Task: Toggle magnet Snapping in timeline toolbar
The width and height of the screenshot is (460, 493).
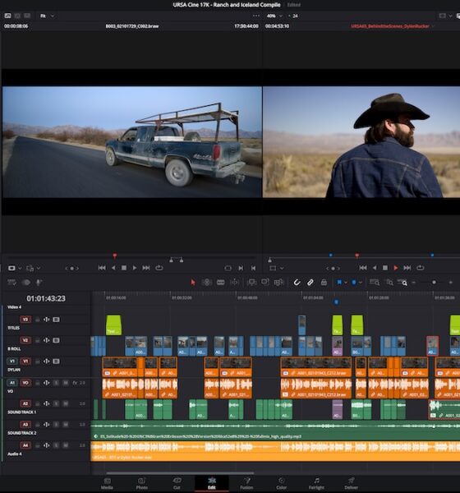Action: click(297, 283)
